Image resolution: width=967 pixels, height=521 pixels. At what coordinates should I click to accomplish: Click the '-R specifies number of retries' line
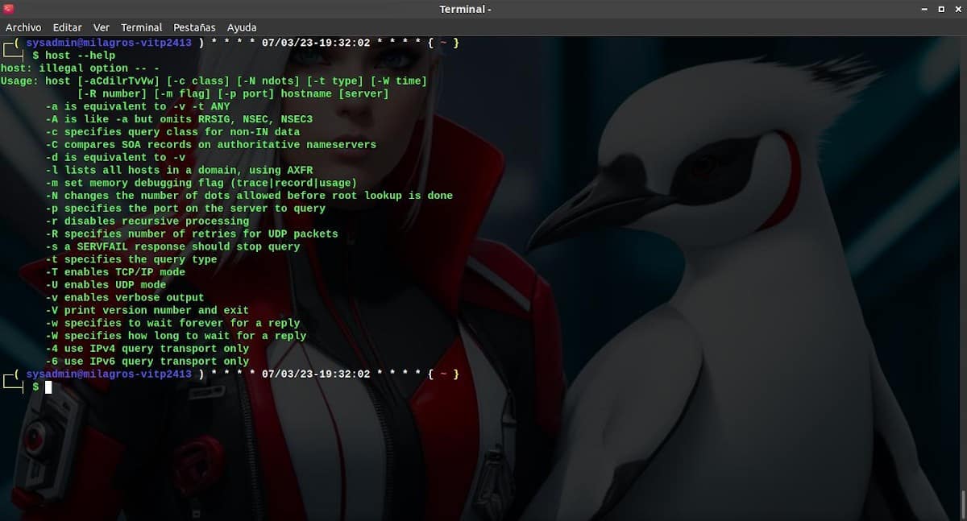[192, 234]
